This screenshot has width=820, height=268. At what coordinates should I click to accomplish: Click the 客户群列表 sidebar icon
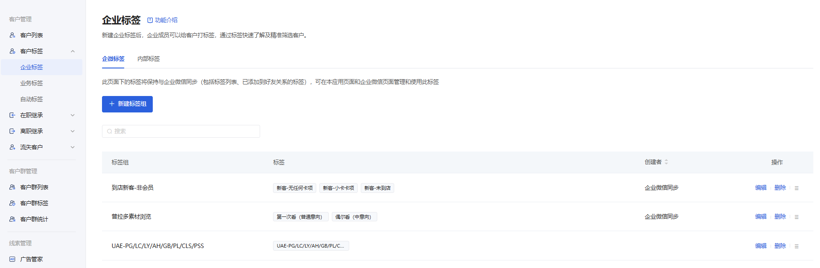[12, 187]
